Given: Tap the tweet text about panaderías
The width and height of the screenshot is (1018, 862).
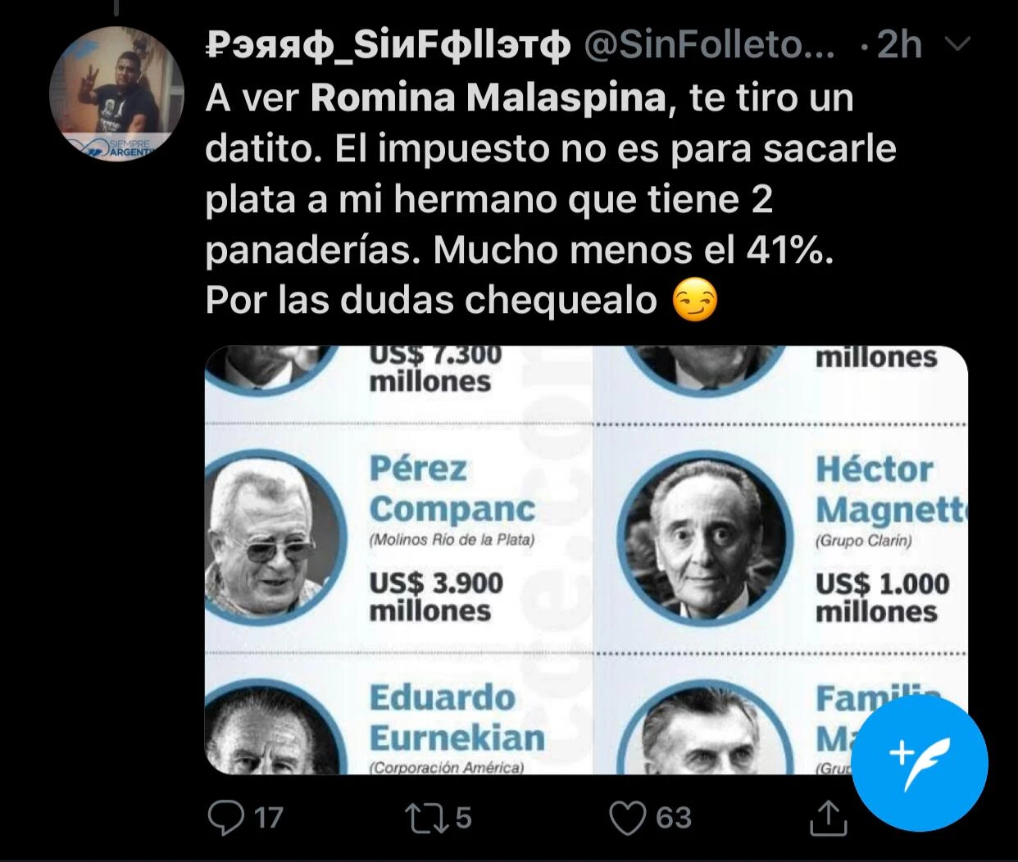Looking at the screenshot, I should click(551, 200).
